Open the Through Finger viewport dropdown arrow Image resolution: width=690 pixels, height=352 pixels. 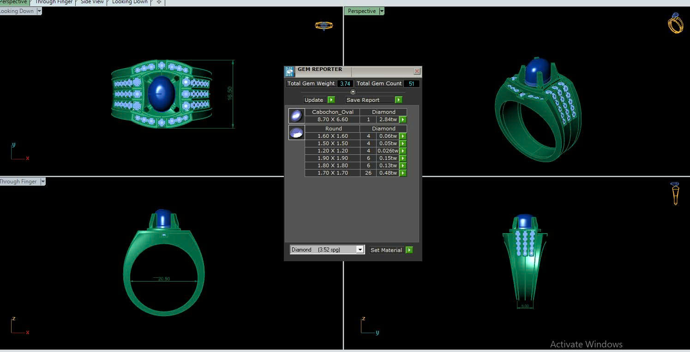pyautogui.click(x=43, y=182)
